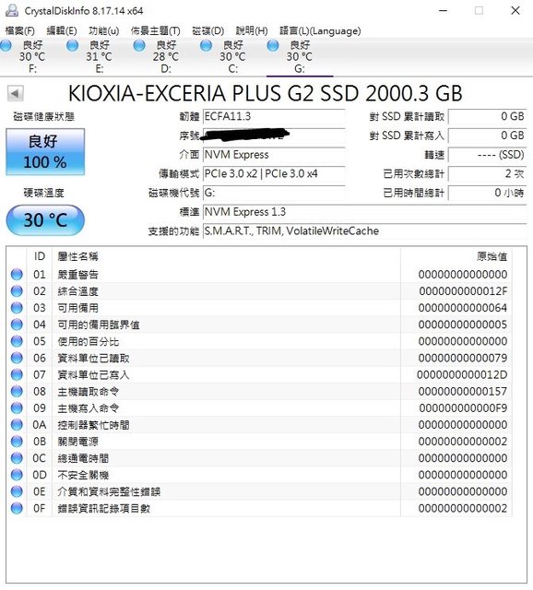533x590 pixels.
Task: Select drive C: status icon
Action: click(206, 45)
